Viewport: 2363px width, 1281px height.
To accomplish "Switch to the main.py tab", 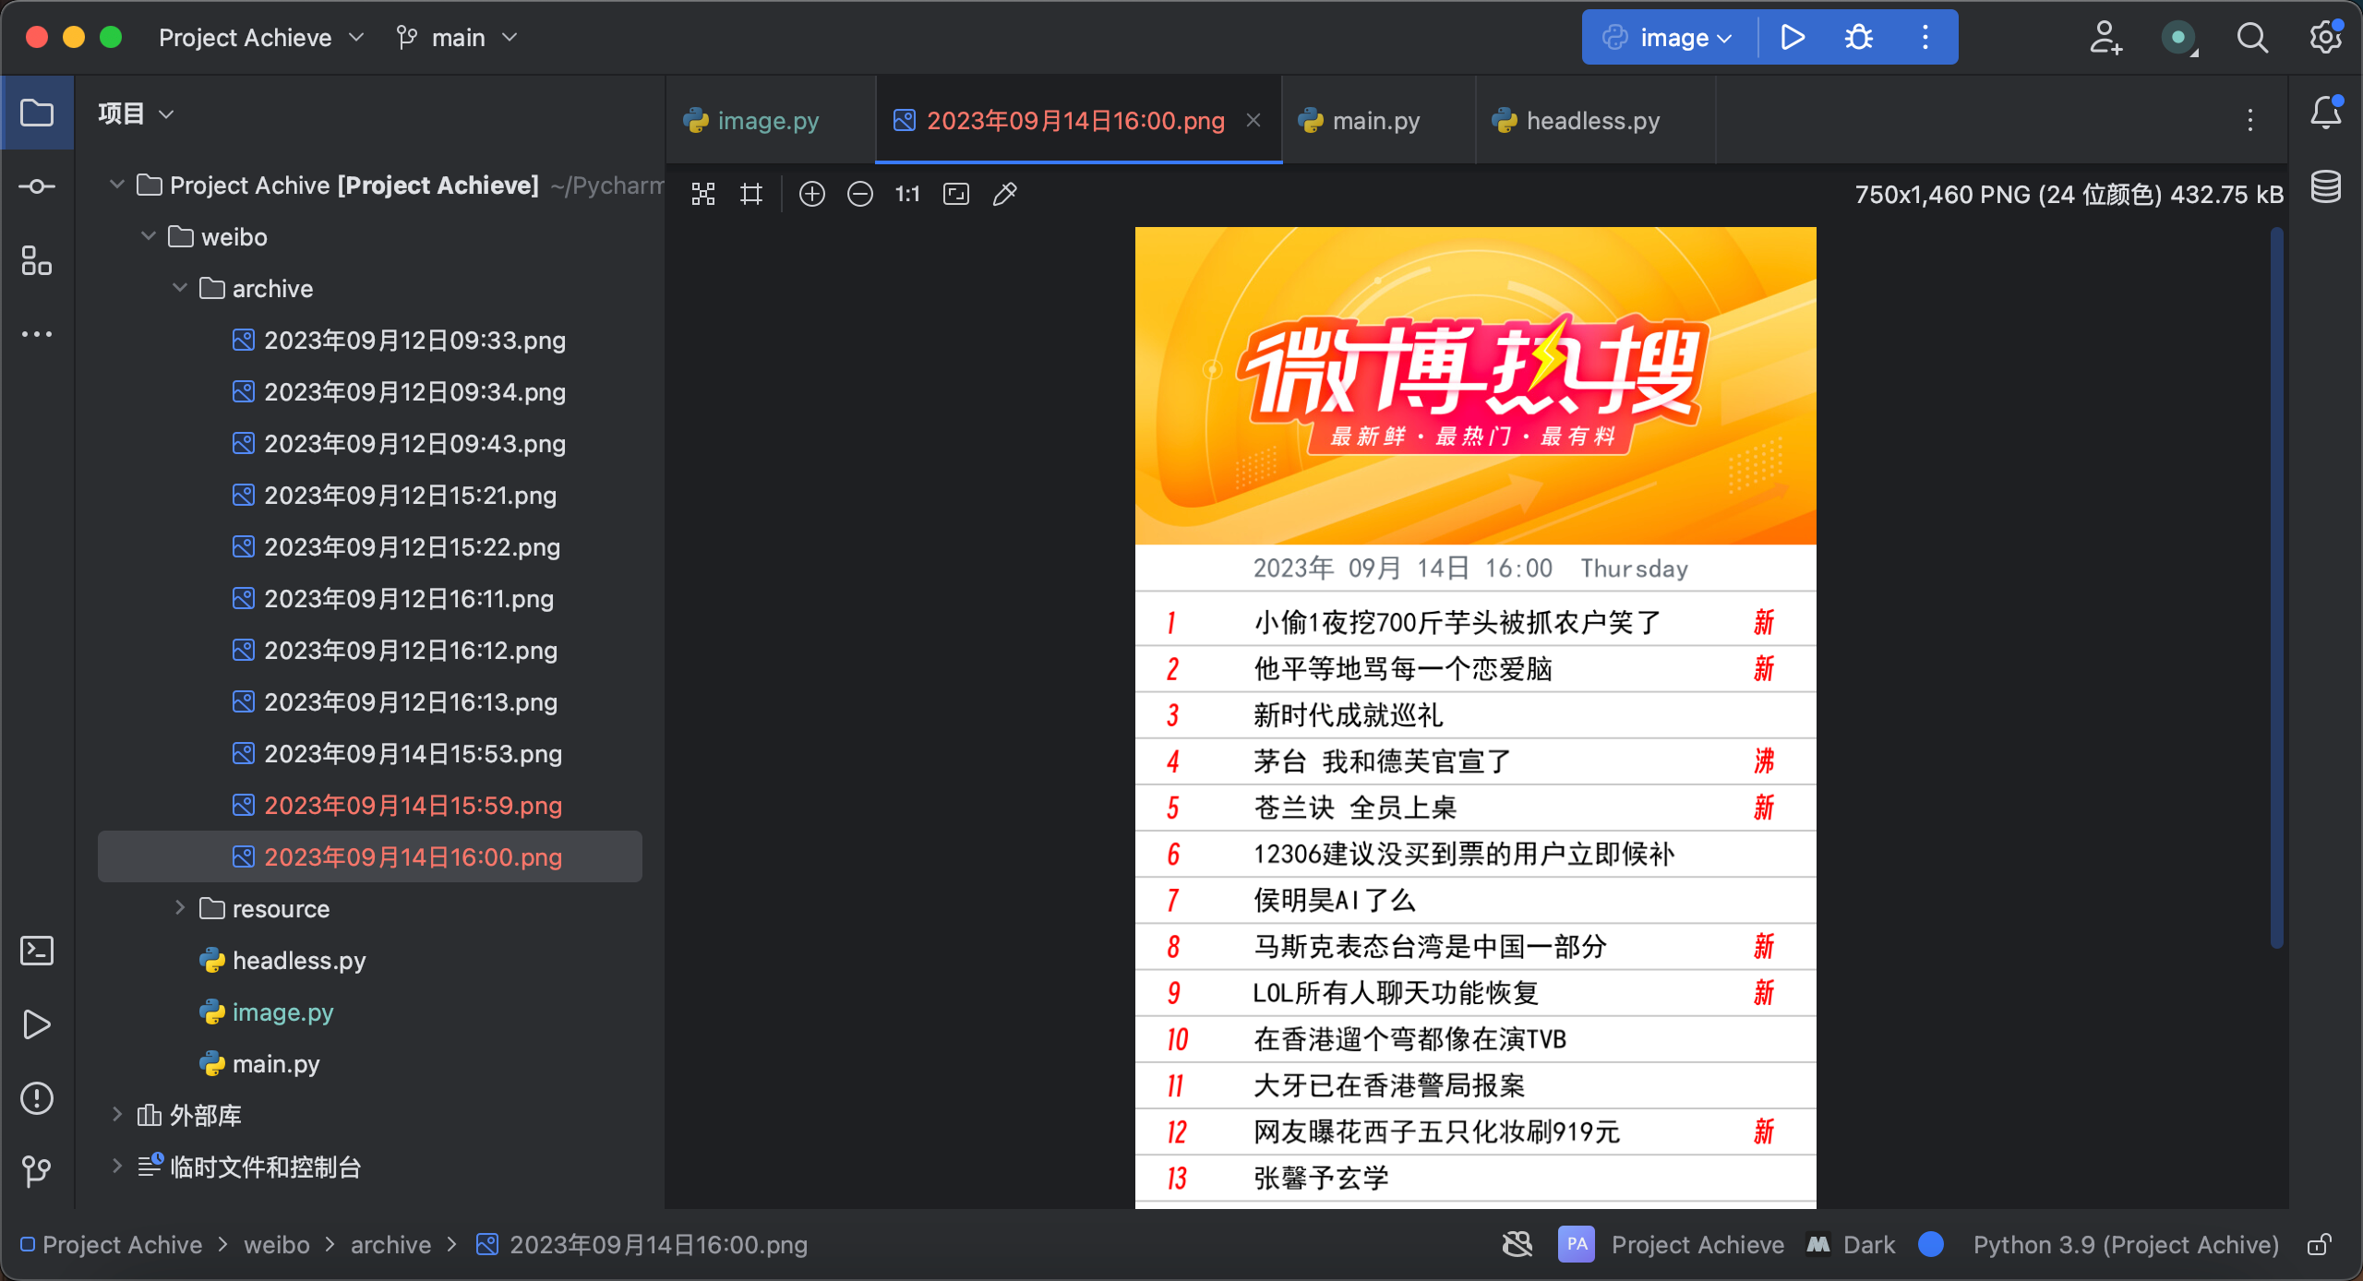I will click(1375, 121).
